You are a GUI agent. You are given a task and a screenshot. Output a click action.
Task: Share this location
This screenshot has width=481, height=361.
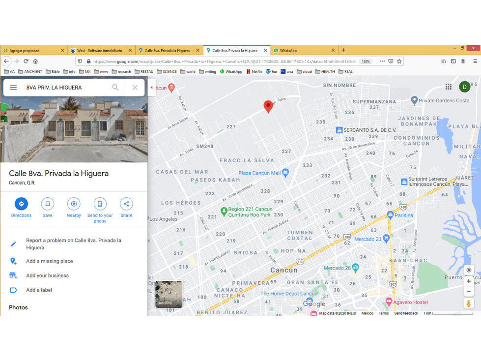[126, 204]
